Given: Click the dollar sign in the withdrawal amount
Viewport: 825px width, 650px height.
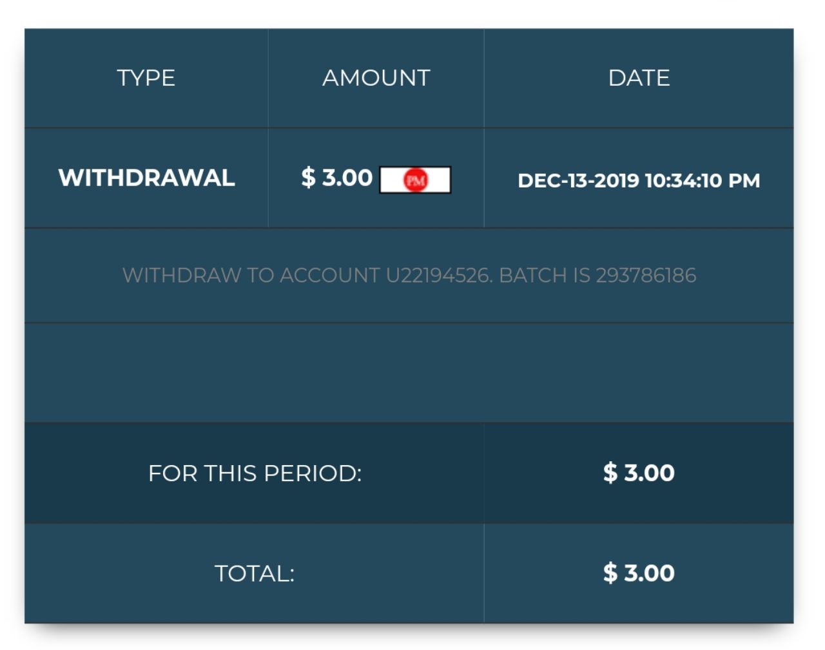Looking at the screenshot, I should (x=308, y=178).
